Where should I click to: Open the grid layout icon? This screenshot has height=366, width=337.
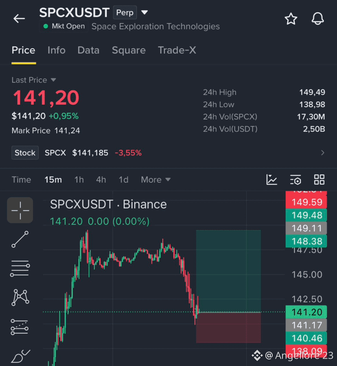tap(319, 180)
